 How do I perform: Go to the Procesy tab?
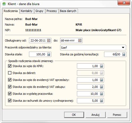[x=52, y=11]
